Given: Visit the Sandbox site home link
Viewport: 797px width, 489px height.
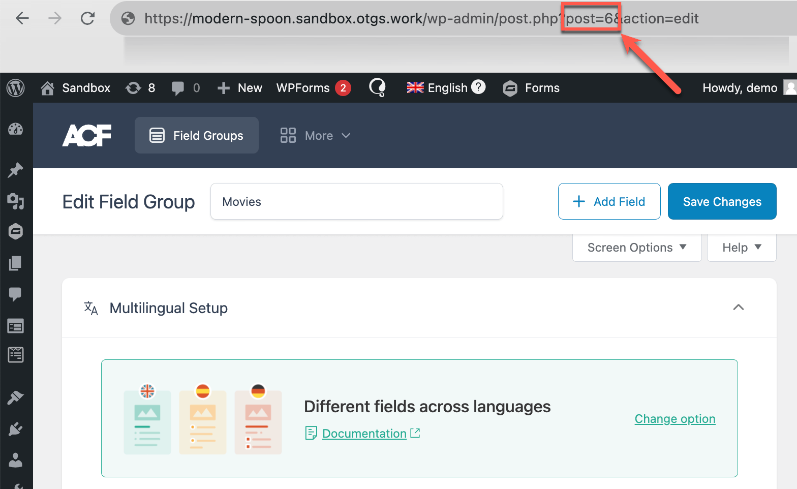Looking at the screenshot, I should (76, 88).
